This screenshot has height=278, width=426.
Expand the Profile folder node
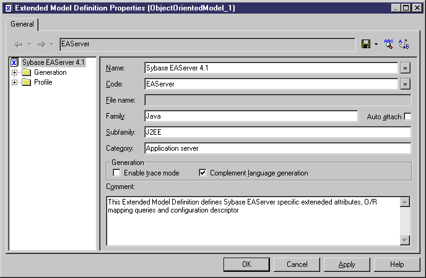pos(14,82)
